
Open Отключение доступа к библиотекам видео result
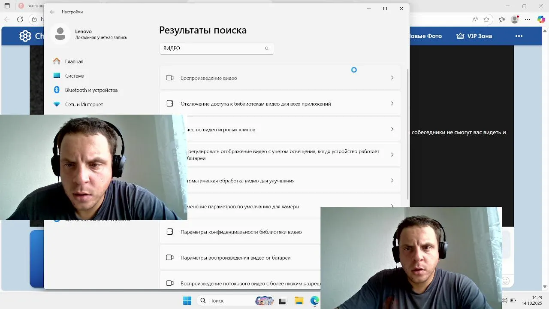pyautogui.click(x=280, y=103)
